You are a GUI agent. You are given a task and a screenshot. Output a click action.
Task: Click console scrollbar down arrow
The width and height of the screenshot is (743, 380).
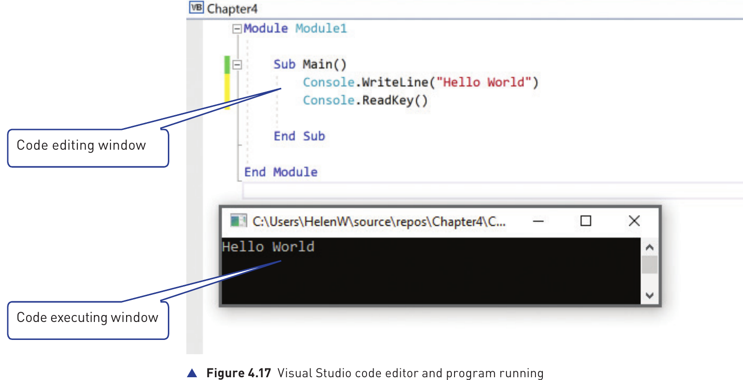click(x=650, y=295)
